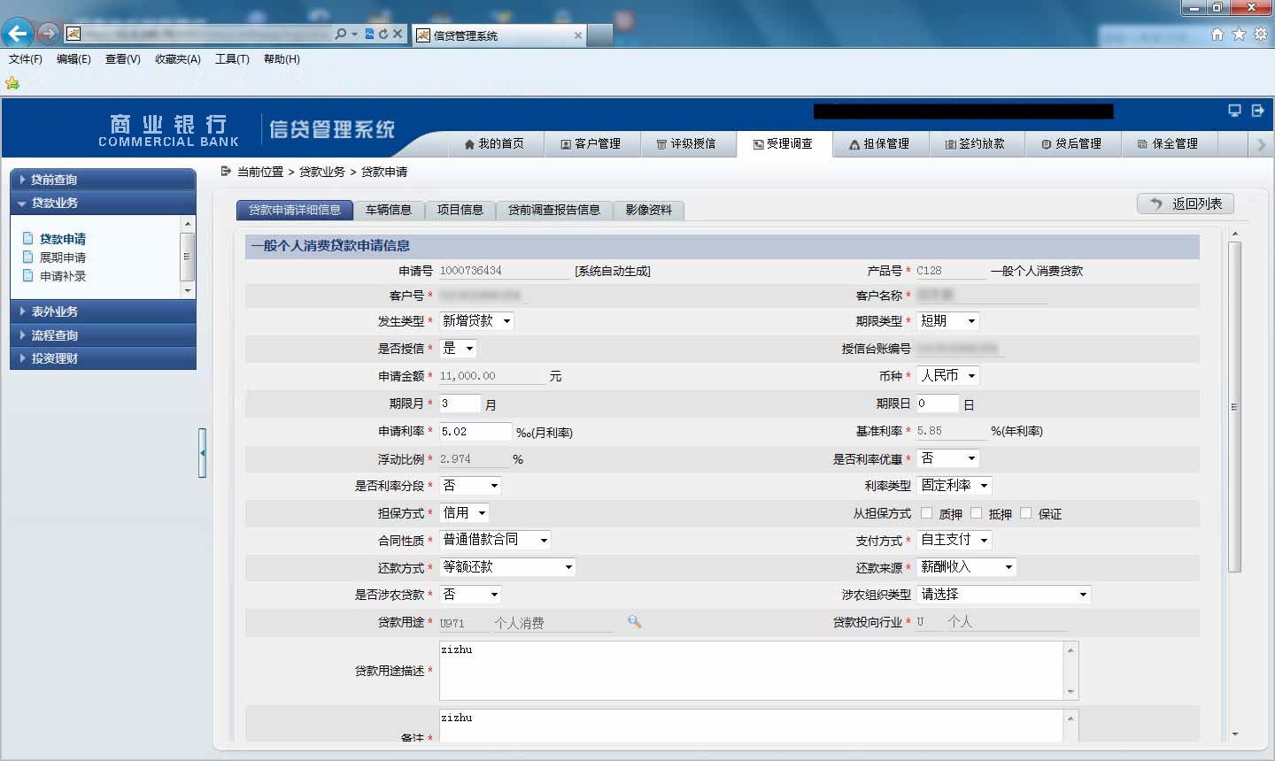This screenshot has height=761, width=1275.
Task: Expand 贷前查询 sidebar section
Action: (x=103, y=180)
